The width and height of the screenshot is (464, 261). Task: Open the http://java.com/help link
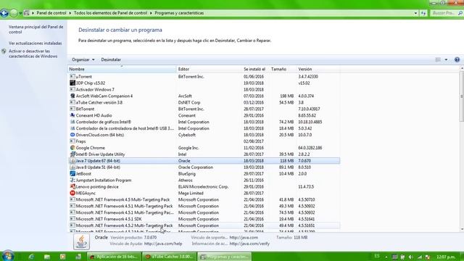pyautogui.click(x=163, y=244)
